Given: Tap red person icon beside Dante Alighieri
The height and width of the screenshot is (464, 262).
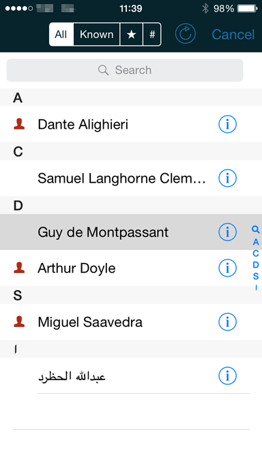Looking at the screenshot, I should click(x=19, y=124).
